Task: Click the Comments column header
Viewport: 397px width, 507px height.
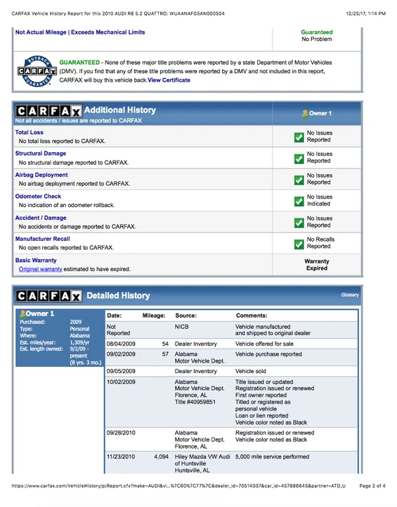Action: 252,315
